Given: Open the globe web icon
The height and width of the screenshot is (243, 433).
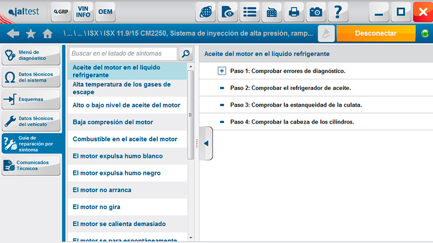Looking at the screenshot, I should (x=205, y=12).
